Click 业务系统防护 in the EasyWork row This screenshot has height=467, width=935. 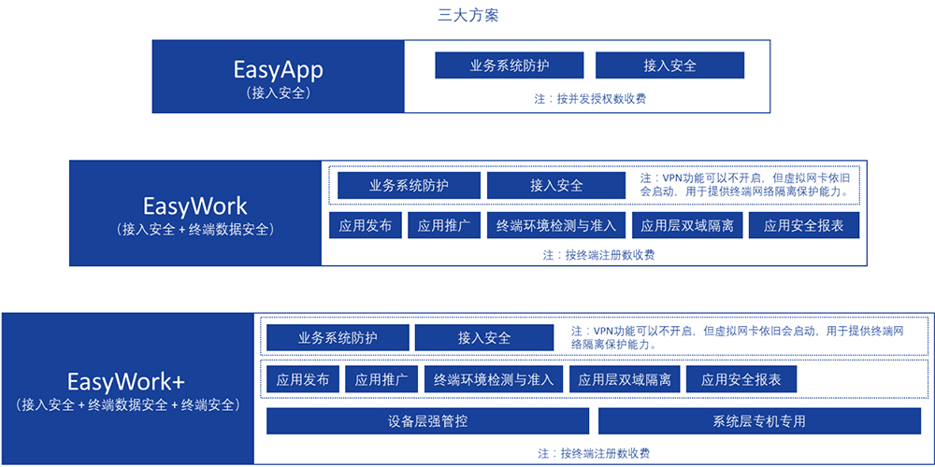pyautogui.click(x=410, y=185)
